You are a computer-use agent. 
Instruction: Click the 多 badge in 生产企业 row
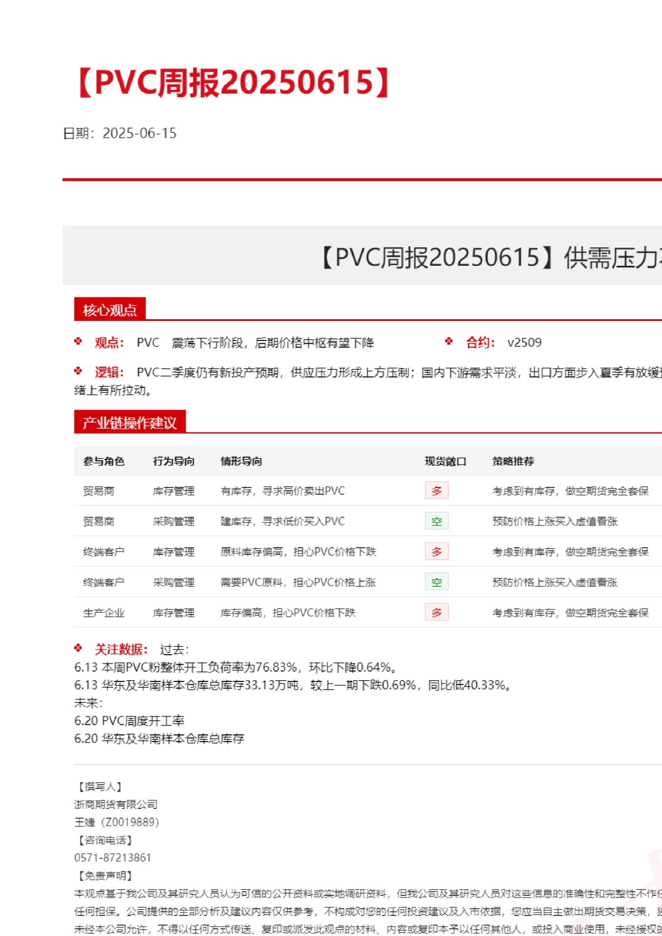click(x=436, y=613)
